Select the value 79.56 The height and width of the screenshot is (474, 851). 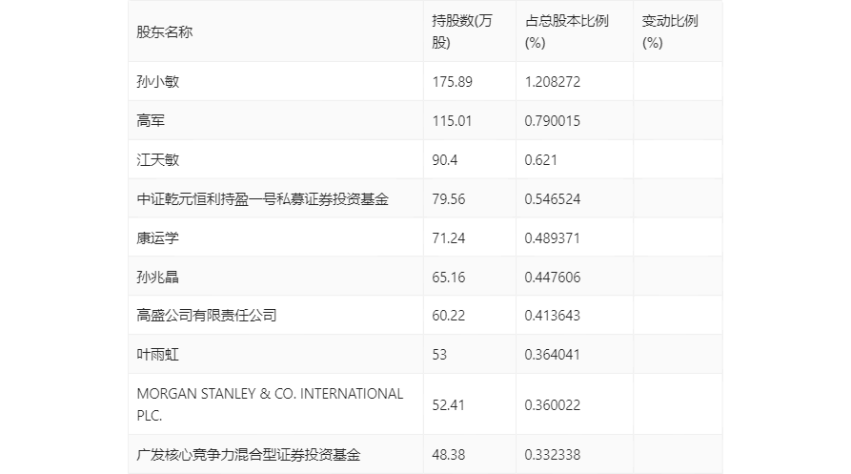pos(448,199)
